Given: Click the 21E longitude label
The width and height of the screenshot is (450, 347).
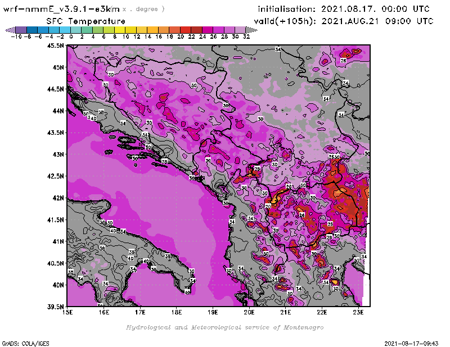Looking at the screenshot, I should (x=286, y=312).
